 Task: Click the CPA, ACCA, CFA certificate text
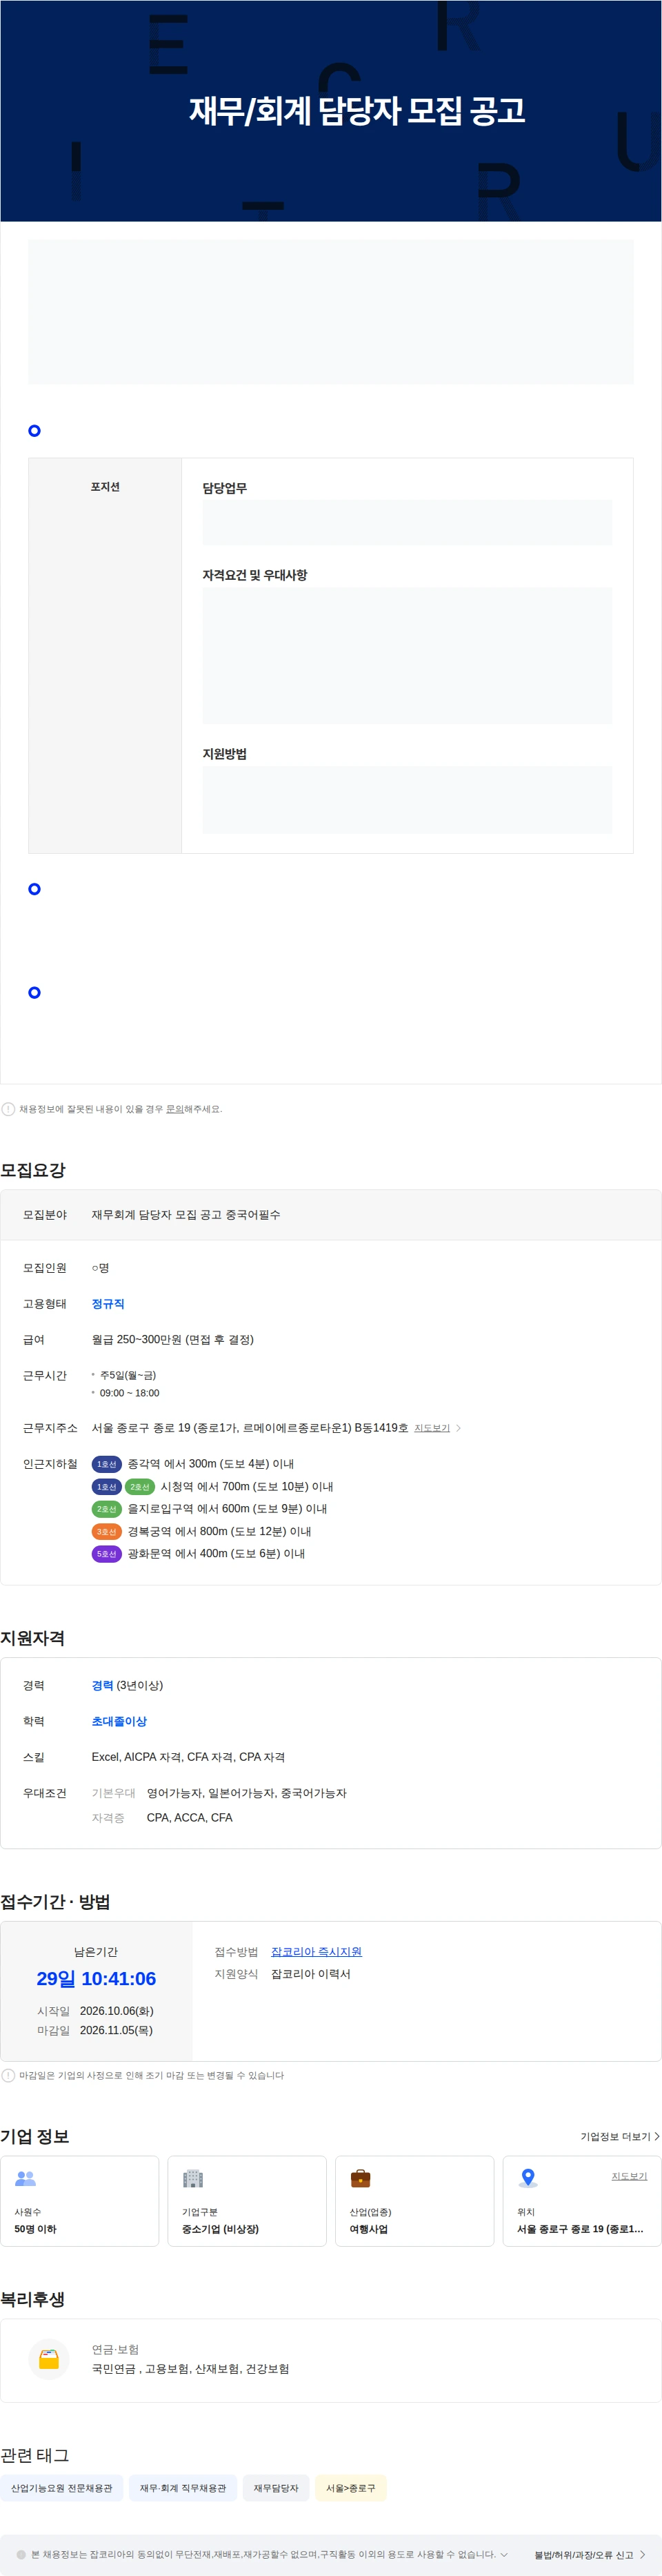[x=190, y=1817]
